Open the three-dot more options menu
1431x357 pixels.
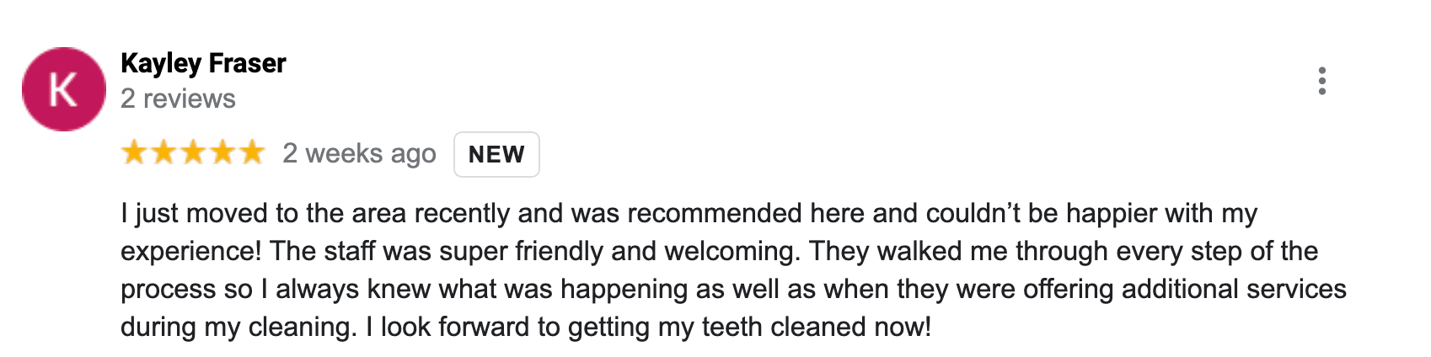1321,81
